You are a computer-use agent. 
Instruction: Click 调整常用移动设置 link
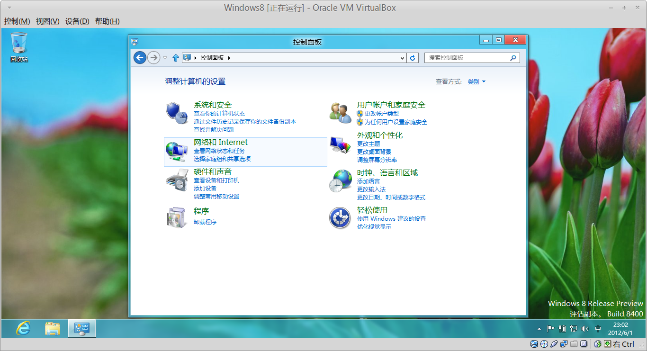pos(216,197)
